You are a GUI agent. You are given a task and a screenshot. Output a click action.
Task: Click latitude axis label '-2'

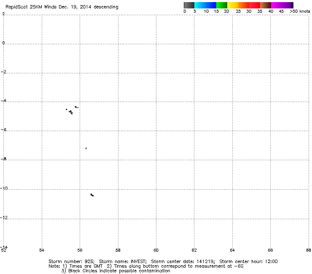[3, 72]
